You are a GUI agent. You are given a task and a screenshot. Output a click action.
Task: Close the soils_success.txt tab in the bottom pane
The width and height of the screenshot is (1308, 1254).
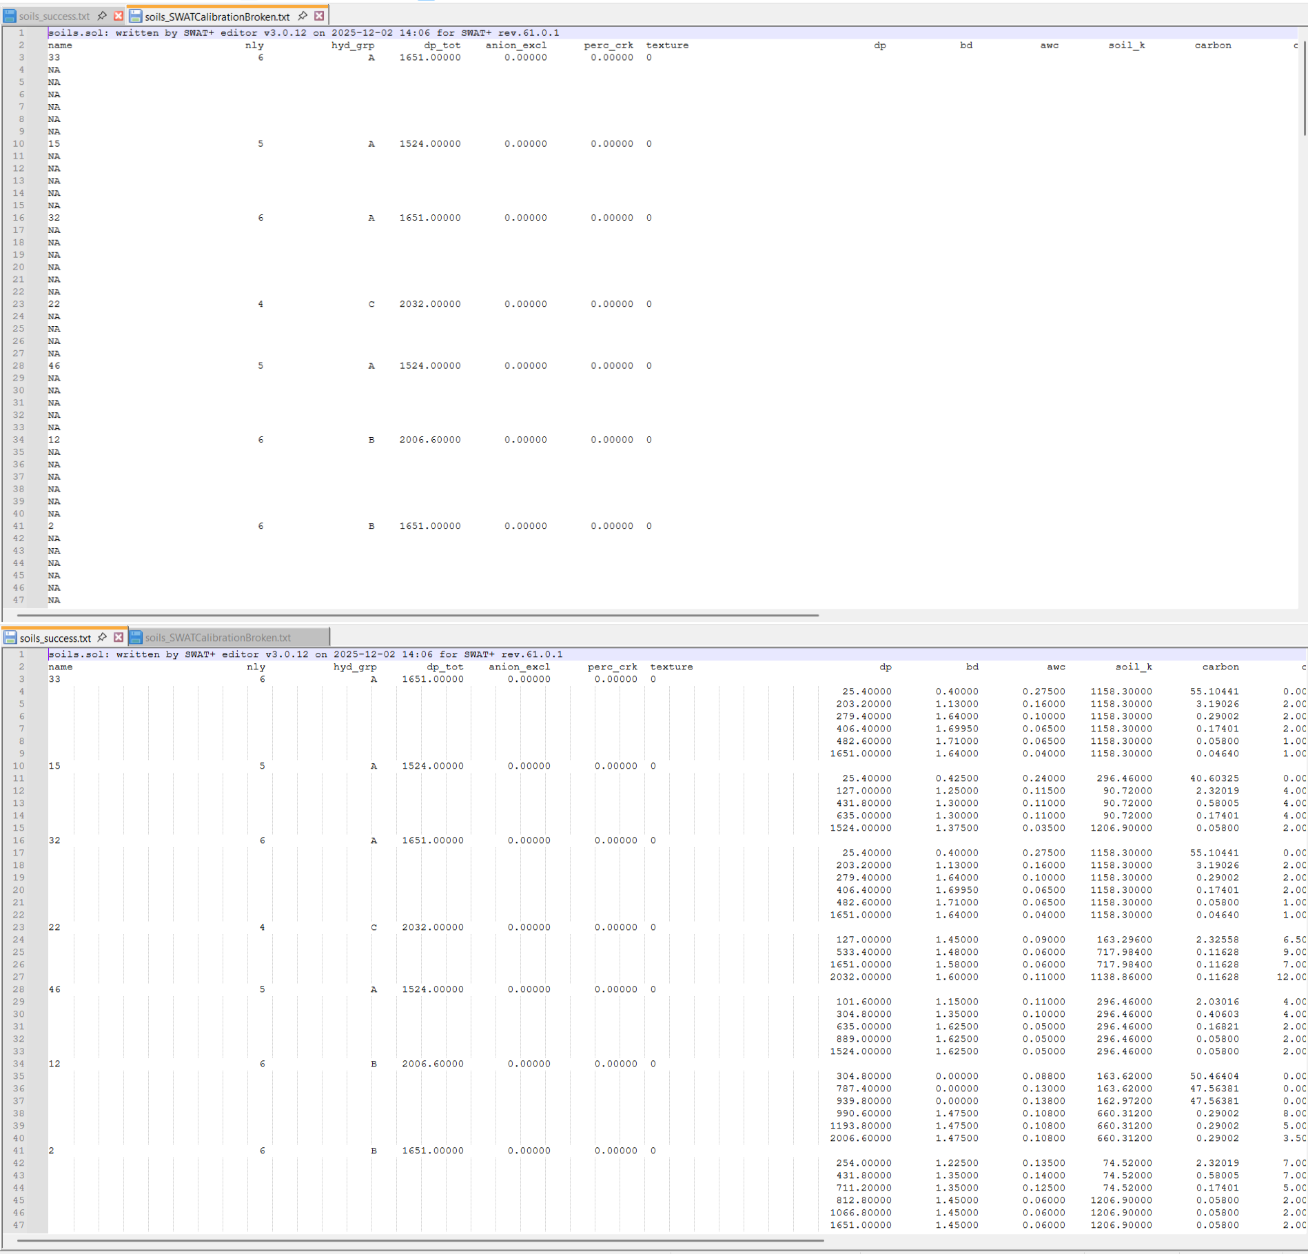[x=119, y=638]
